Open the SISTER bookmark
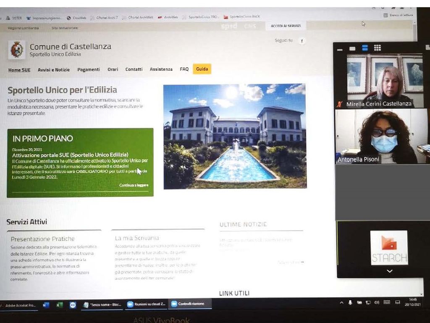 tap(14, 18)
